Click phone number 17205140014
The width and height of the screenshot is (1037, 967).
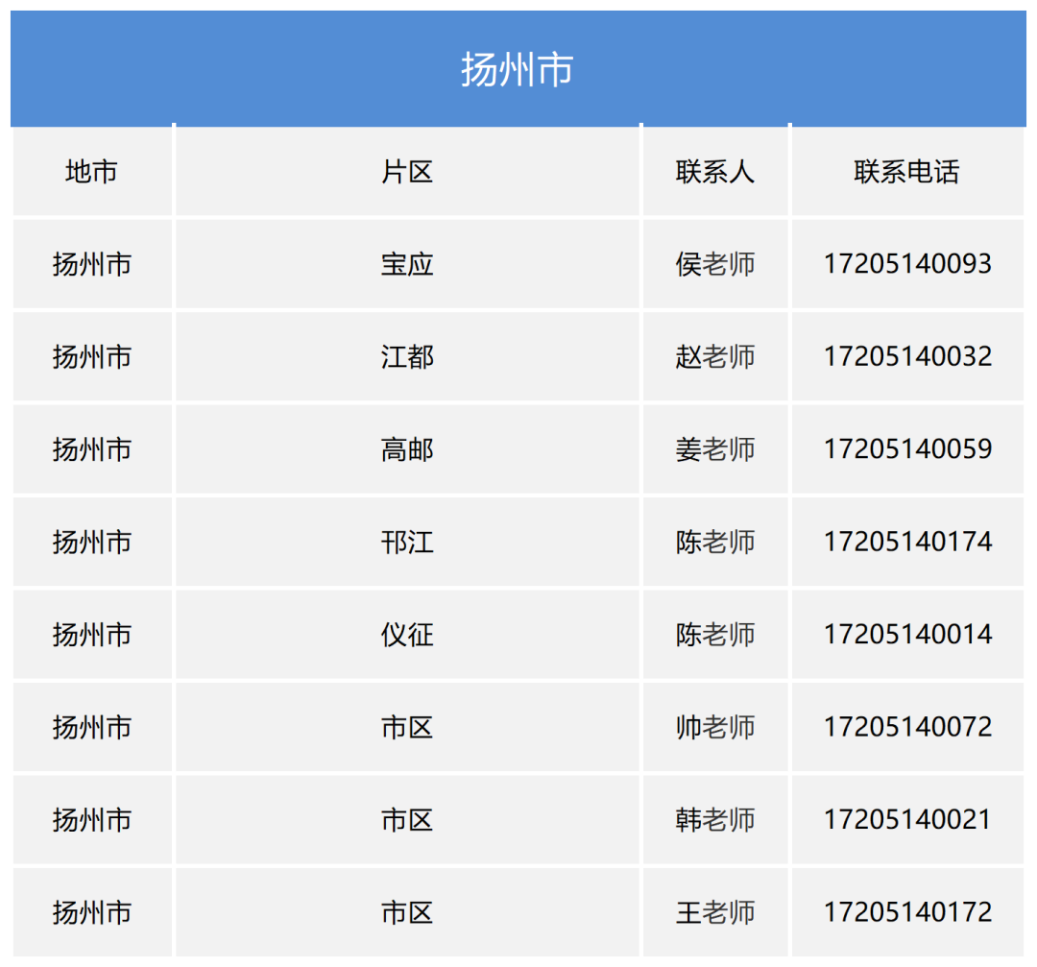point(907,635)
